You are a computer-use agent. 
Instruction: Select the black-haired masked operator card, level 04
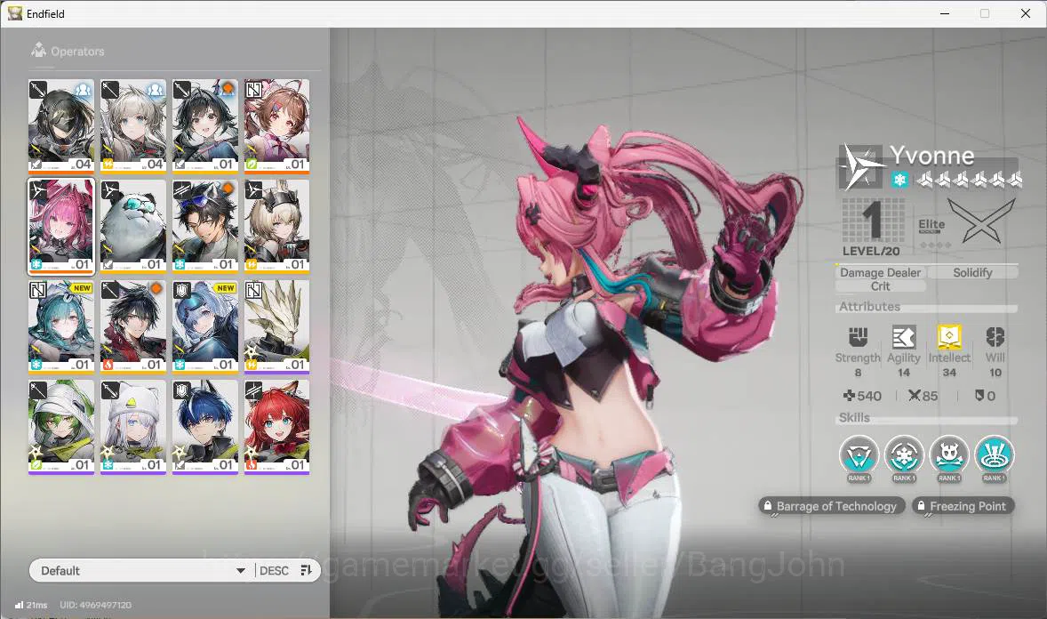coord(60,126)
